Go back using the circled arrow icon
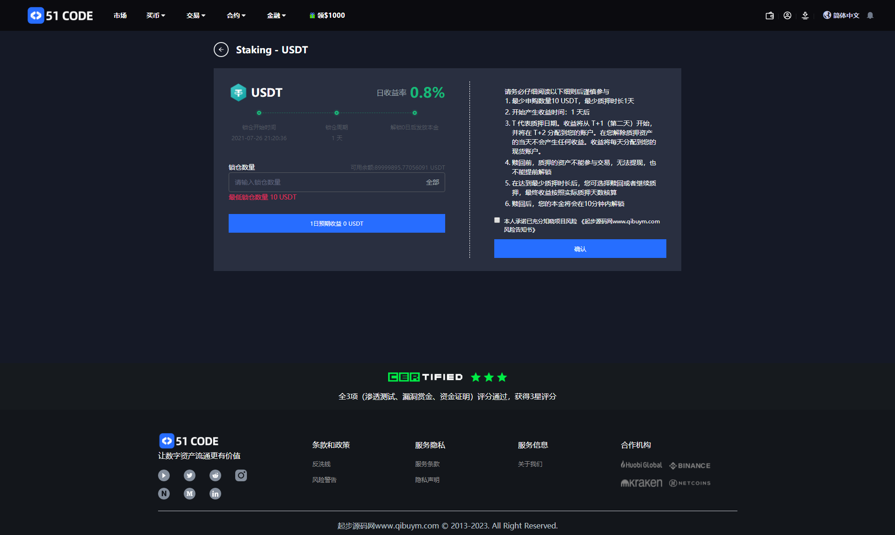 pos(221,50)
